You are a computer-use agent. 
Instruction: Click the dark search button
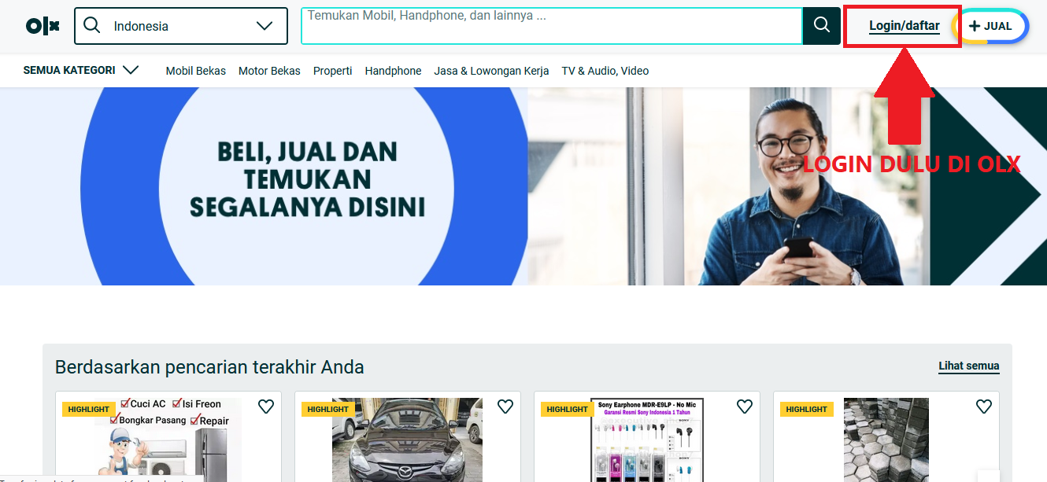point(822,26)
